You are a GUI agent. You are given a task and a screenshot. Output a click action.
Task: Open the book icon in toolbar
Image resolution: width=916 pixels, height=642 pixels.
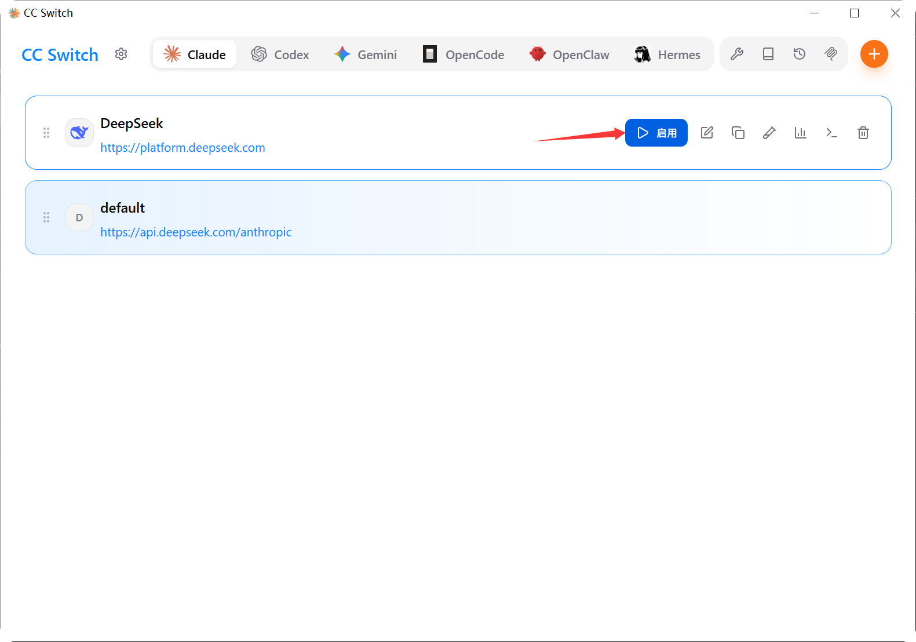[x=768, y=54]
